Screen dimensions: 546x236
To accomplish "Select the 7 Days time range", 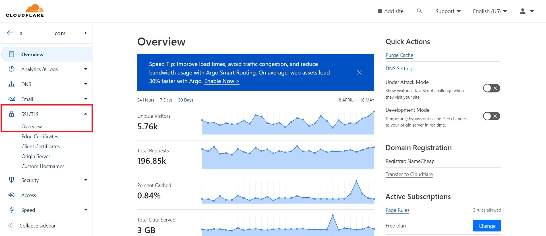I will tap(166, 100).
